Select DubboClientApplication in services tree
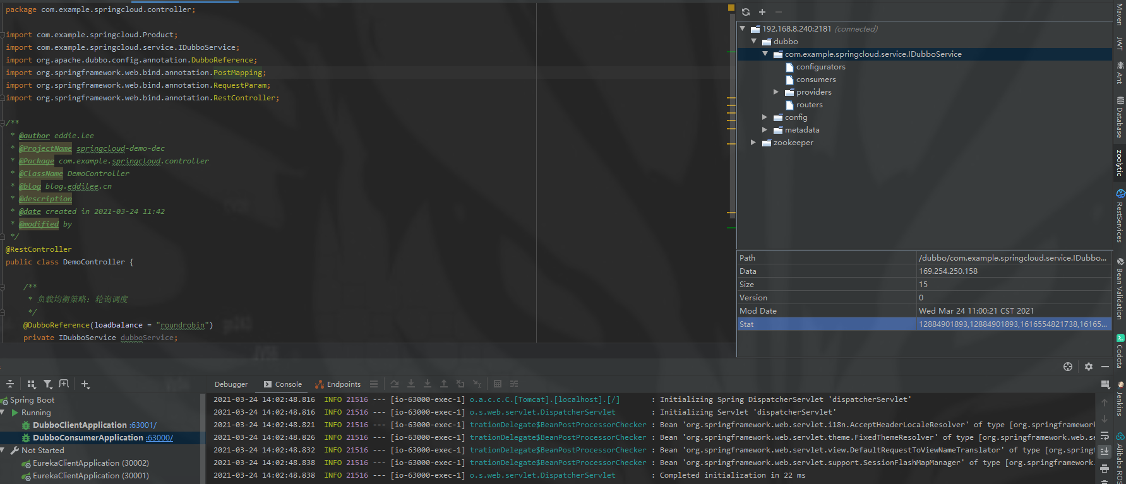1126x484 pixels. pos(80,425)
